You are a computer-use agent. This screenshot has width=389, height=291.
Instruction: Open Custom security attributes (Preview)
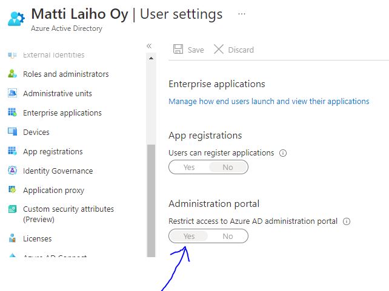click(68, 214)
